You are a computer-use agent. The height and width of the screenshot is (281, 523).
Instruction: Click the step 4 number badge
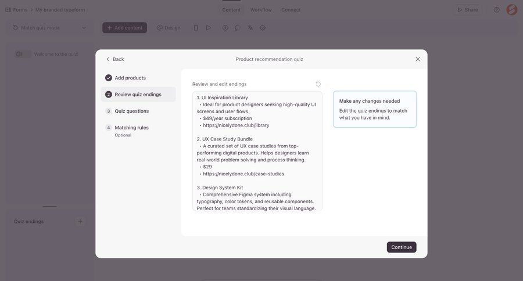pos(109,128)
